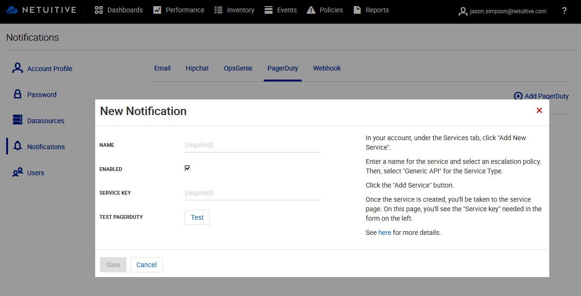
Task: Switch to the Webhook tab
Action: (327, 68)
